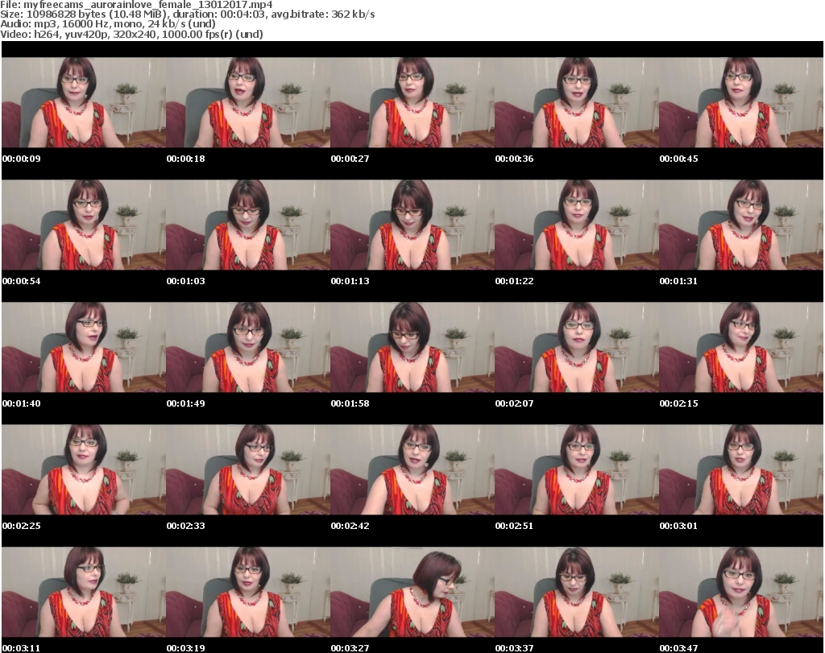Screen dimensions: 825x653
Task: Click the thumbnail frame at 00:03:01
Action: pos(741,469)
